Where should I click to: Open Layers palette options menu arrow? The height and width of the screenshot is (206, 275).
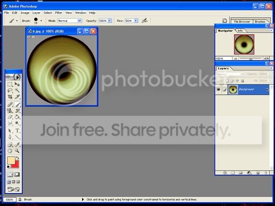click(271, 68)
